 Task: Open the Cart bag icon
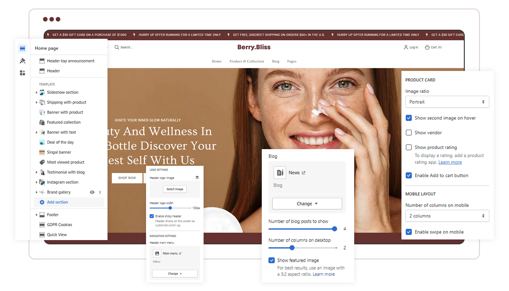[427, 47]
